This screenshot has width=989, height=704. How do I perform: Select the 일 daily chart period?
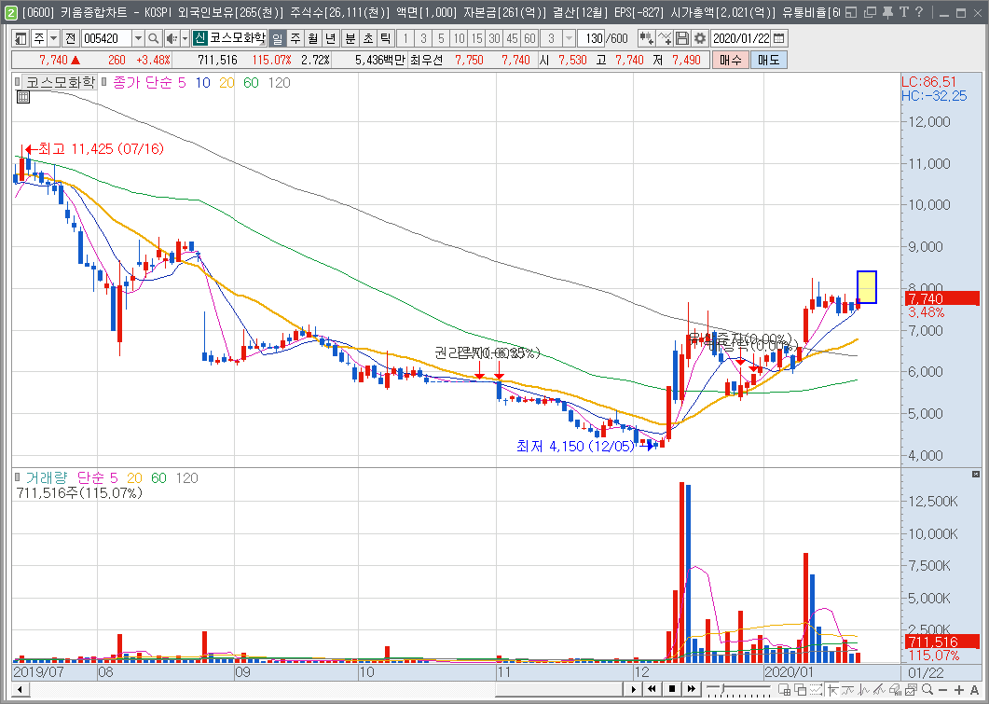click(x=277, y=38)
